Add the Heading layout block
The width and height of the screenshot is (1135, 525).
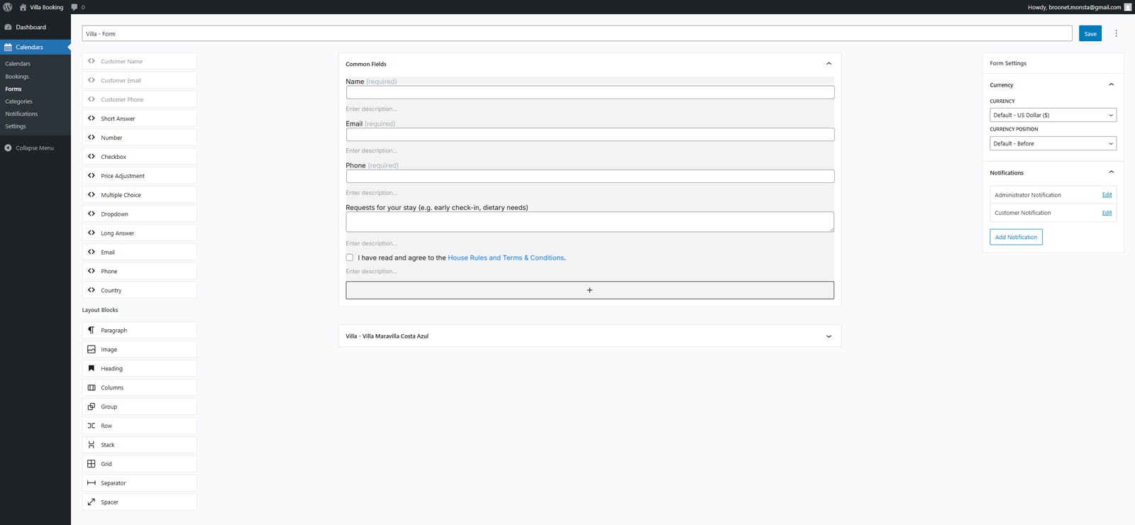(139, 369)
